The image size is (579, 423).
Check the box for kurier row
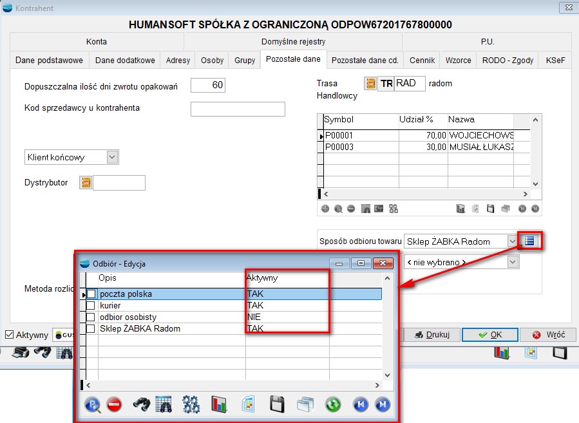pos(91,306)
